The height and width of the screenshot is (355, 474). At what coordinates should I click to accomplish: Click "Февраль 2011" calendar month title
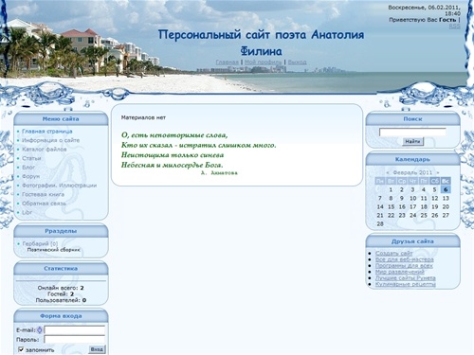point(412,172)
